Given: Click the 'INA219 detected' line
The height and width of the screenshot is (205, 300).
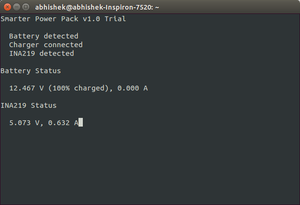Looking at the screenshot, I should [x=41, y=53].
